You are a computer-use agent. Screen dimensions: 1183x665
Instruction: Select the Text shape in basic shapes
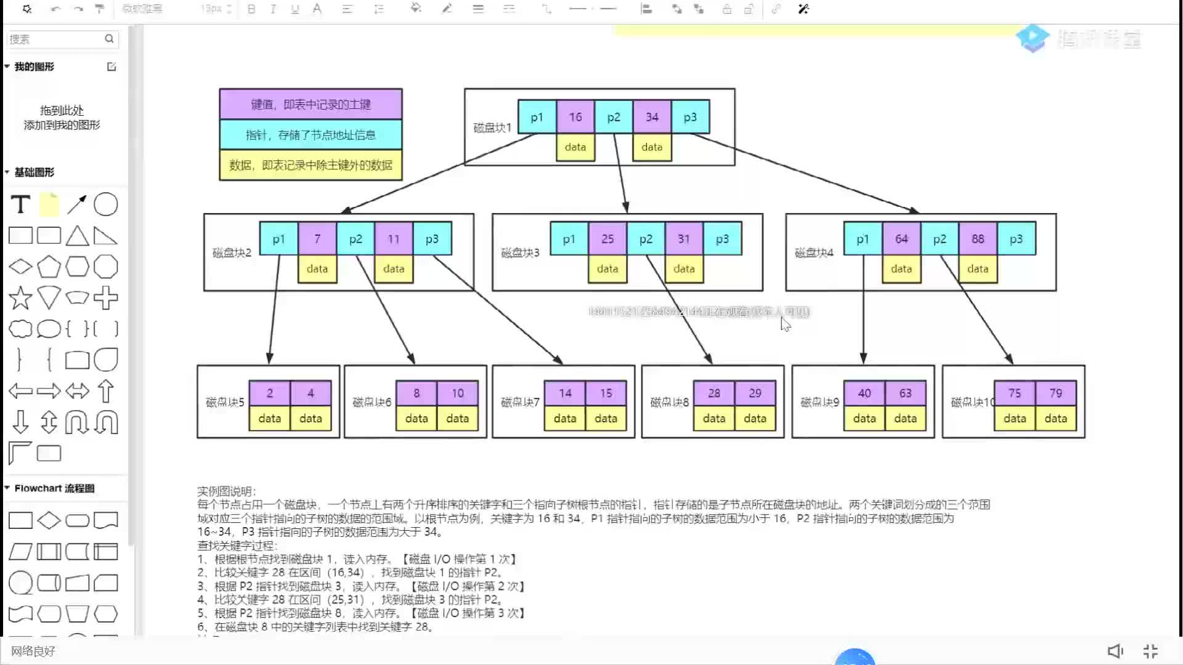[20, 204]
